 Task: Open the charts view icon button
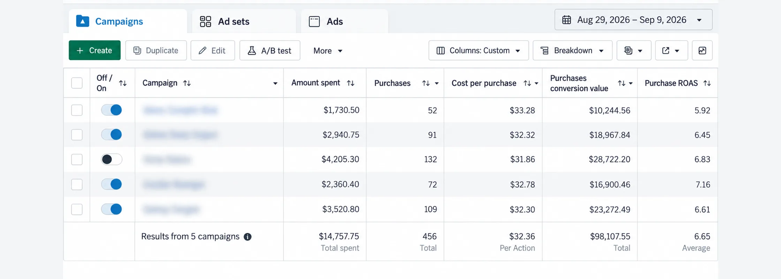tap(702, 51)
